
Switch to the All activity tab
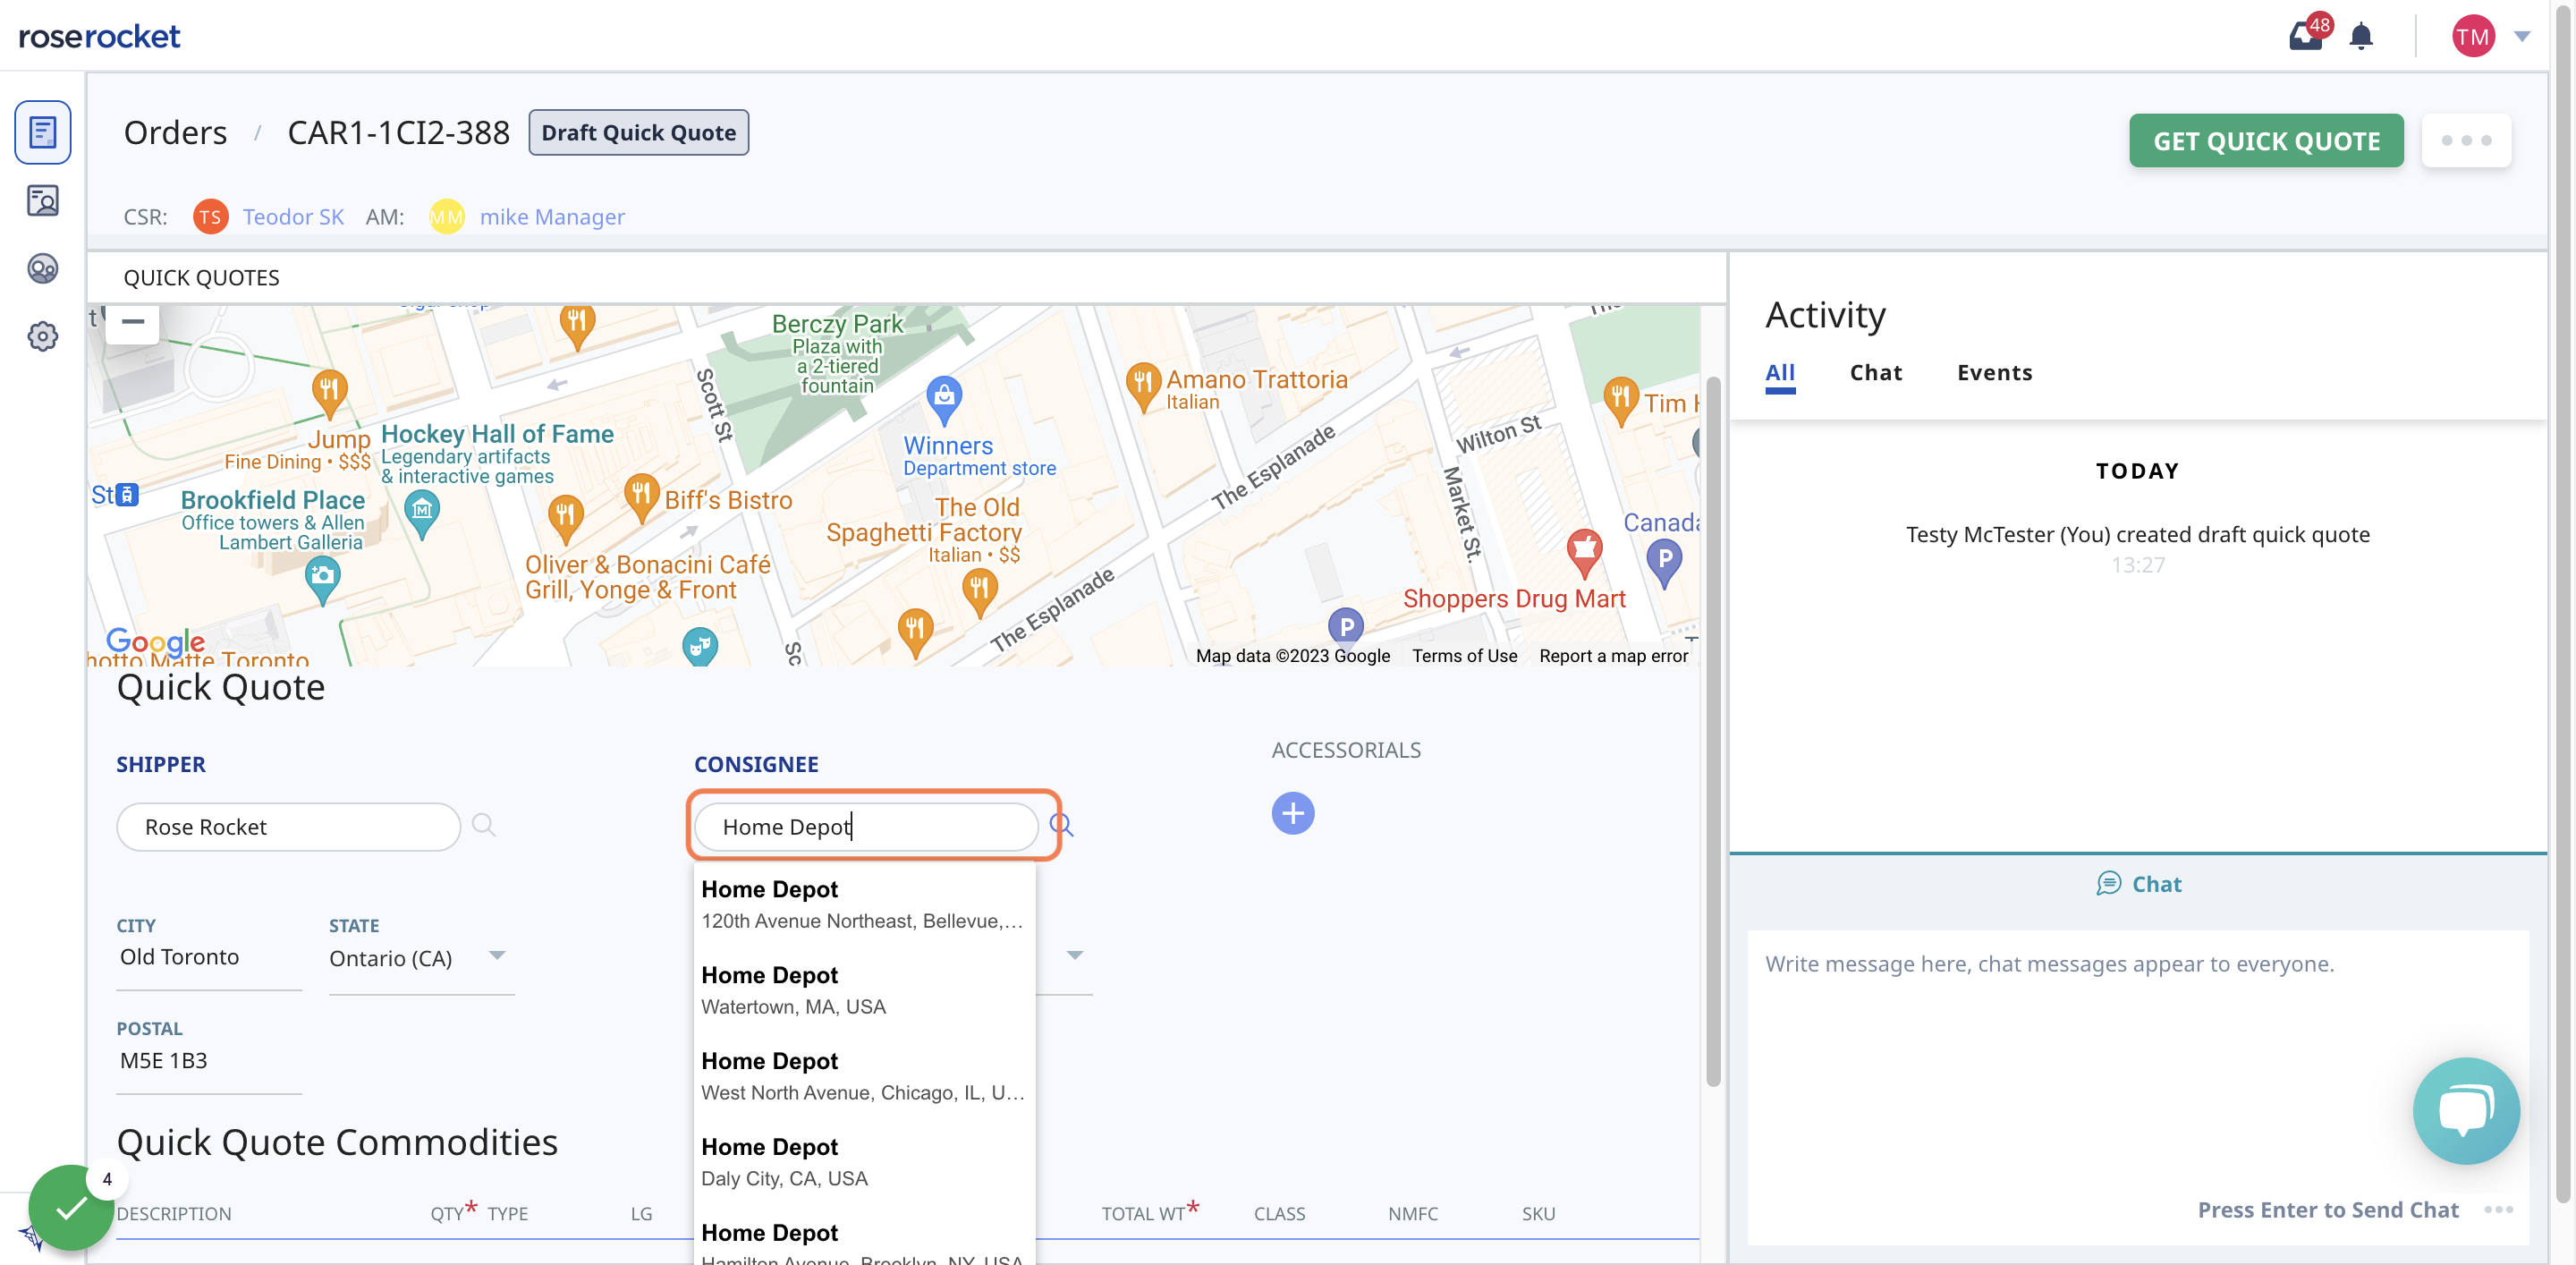point(1779,373)
